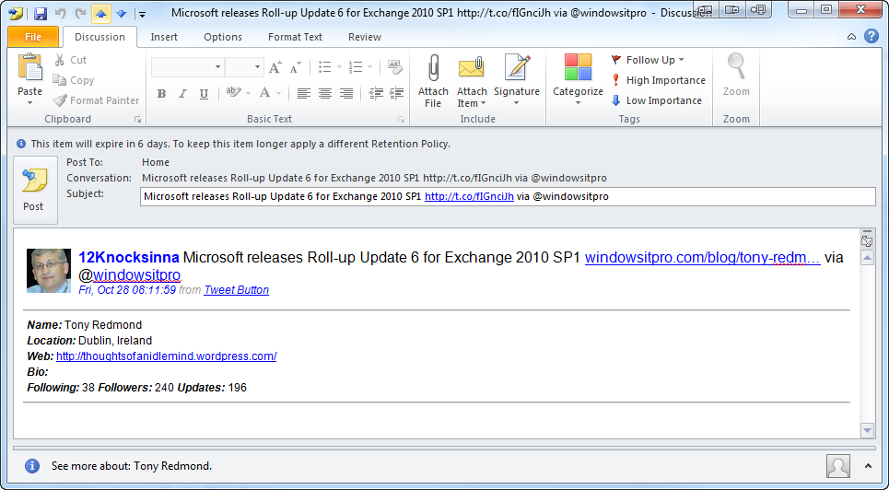Toggle High Importance tag
889x490 pixels.
pyautogui.click(x=659, y=80)
